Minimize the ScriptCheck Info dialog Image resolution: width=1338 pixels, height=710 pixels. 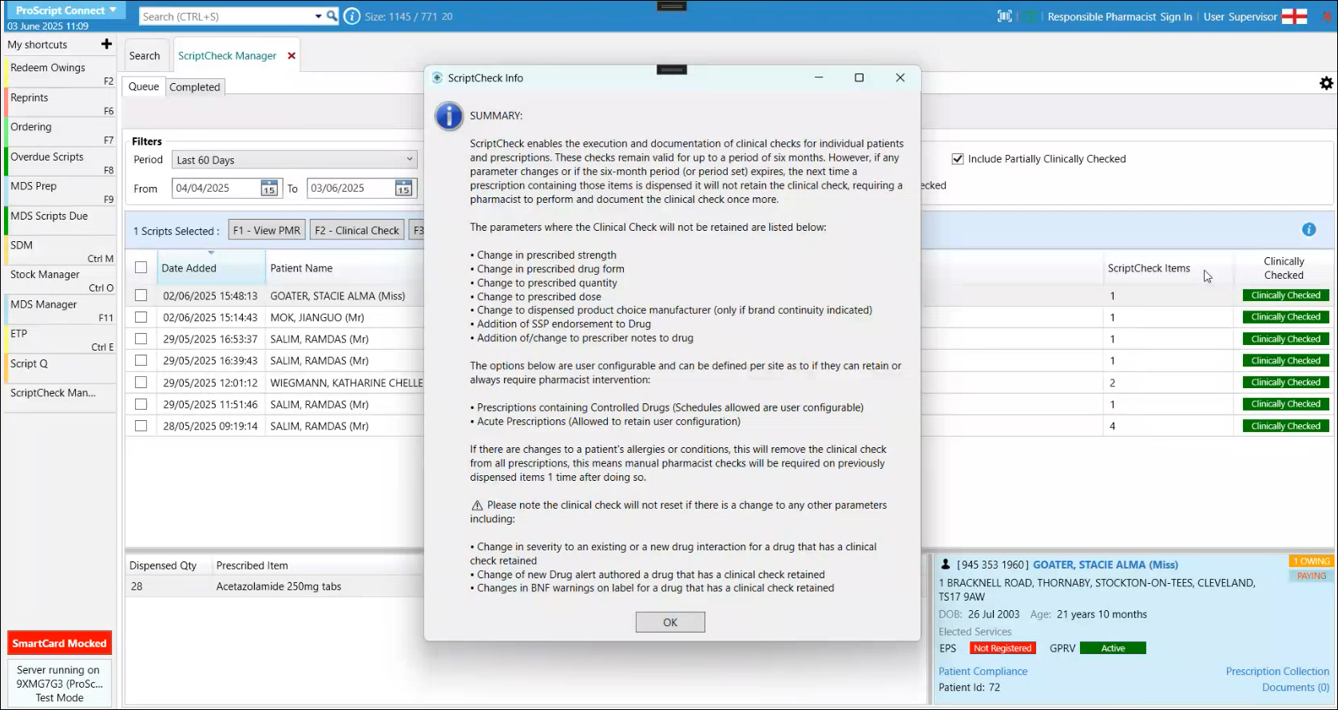(x=819, y=77)
